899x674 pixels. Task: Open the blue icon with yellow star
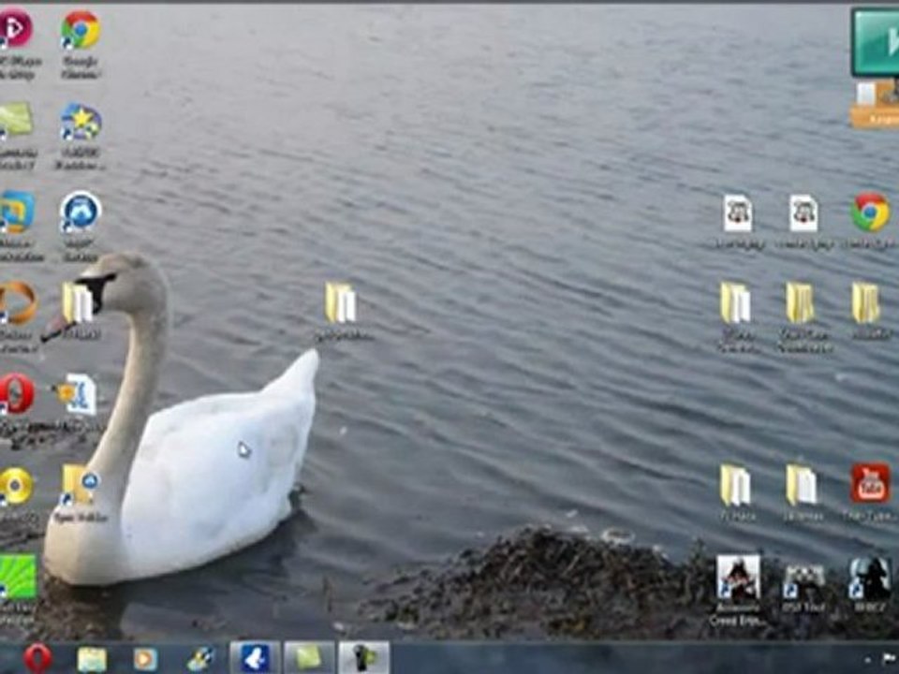[81, 122]
